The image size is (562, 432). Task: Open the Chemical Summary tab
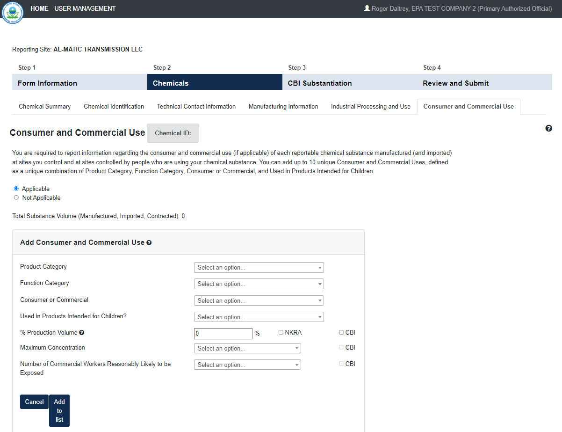click(44, 107)
